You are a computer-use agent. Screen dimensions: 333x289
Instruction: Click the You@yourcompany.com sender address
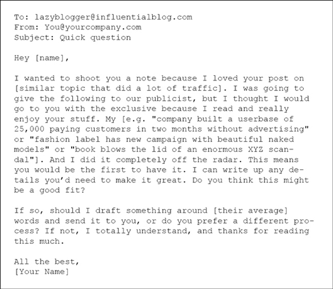pyautogui.click(x=93, y=27)
